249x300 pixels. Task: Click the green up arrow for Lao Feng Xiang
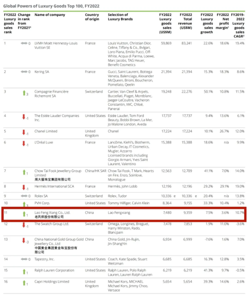(24, 214)
